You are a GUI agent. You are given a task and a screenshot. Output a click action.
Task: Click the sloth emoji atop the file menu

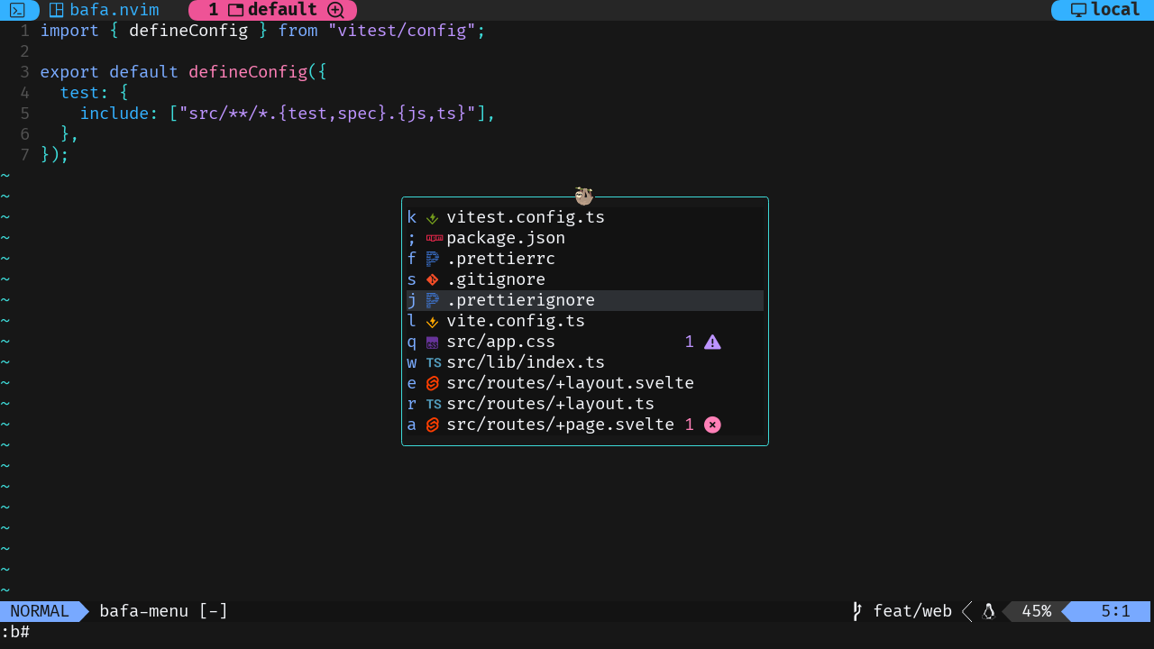tap(583, 195)
